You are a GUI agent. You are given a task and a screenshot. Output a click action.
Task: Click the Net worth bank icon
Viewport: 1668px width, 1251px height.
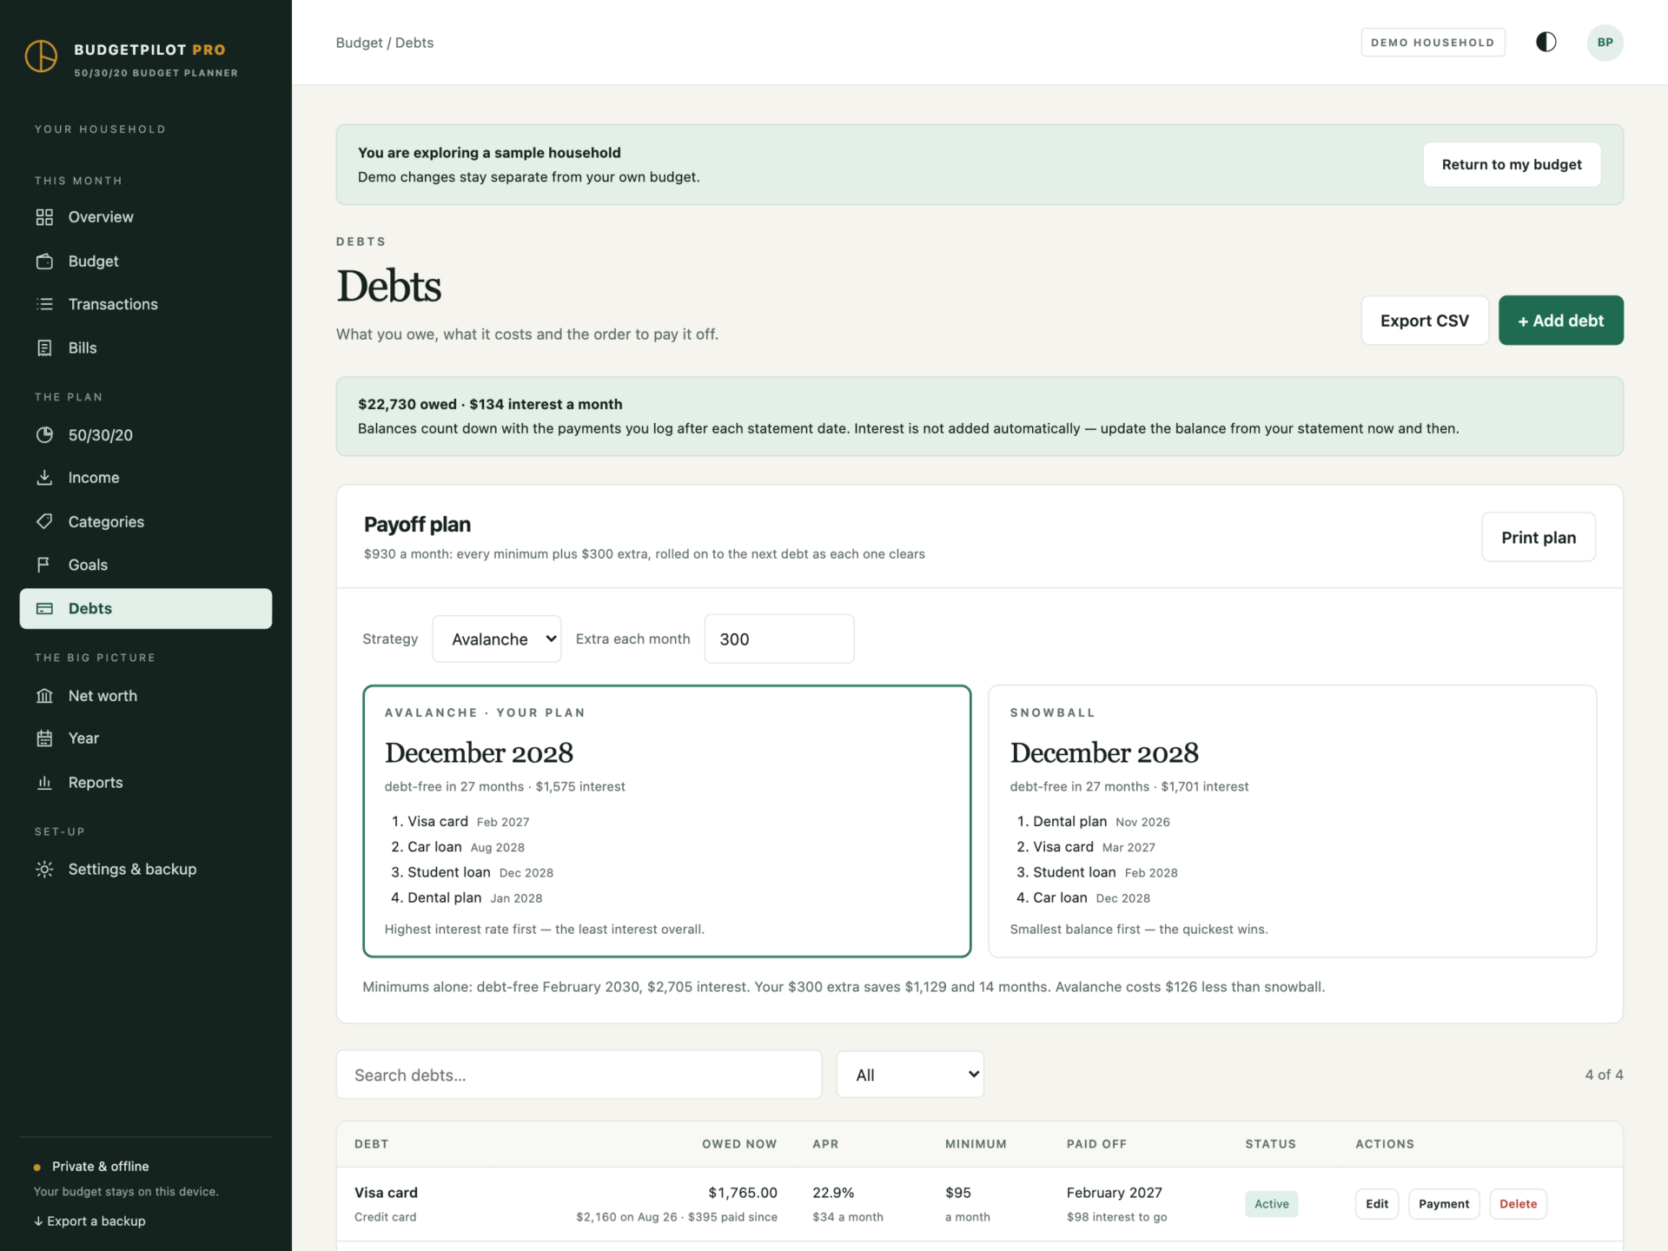(x=44, y=696)
